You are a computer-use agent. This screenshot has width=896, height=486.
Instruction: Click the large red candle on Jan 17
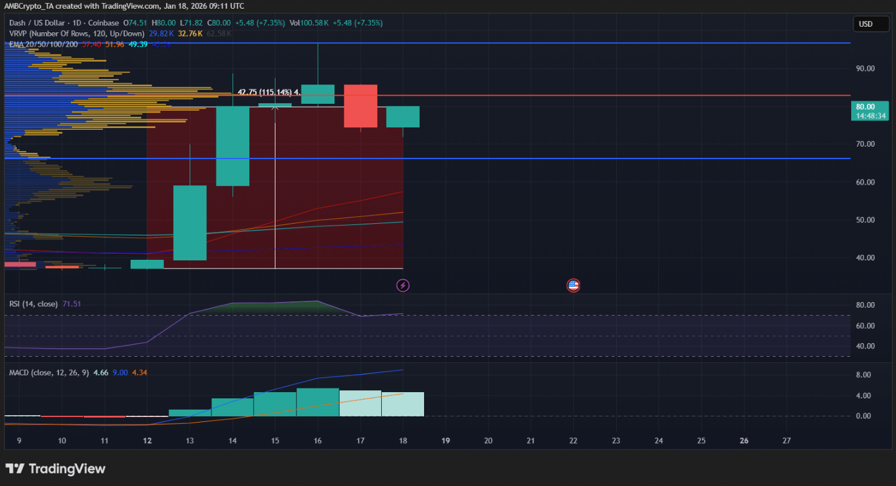[361, 106]
